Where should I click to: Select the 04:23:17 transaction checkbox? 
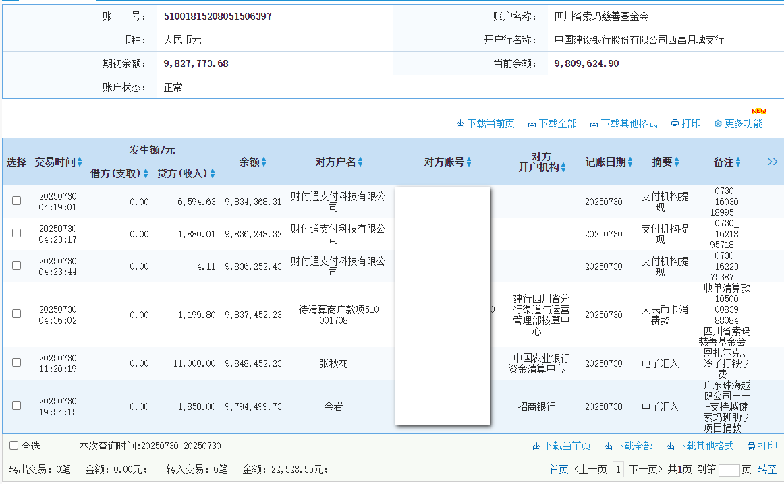(x=16, y=233)
